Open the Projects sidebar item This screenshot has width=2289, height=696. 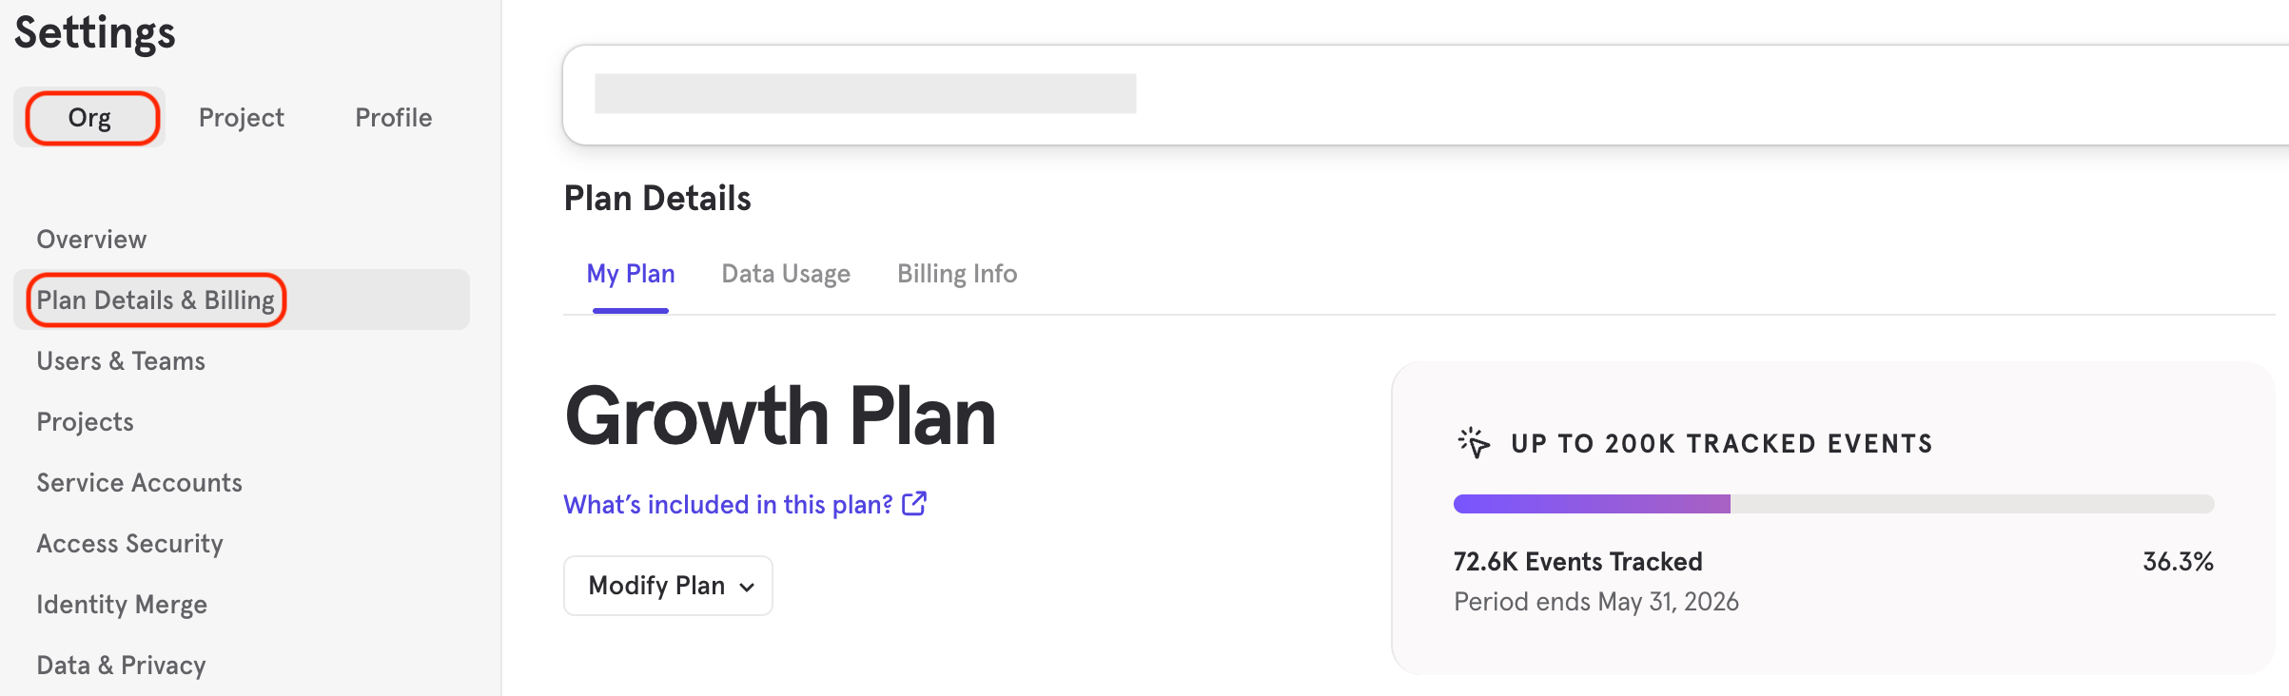pyautogui.click(x=85, y=421)
